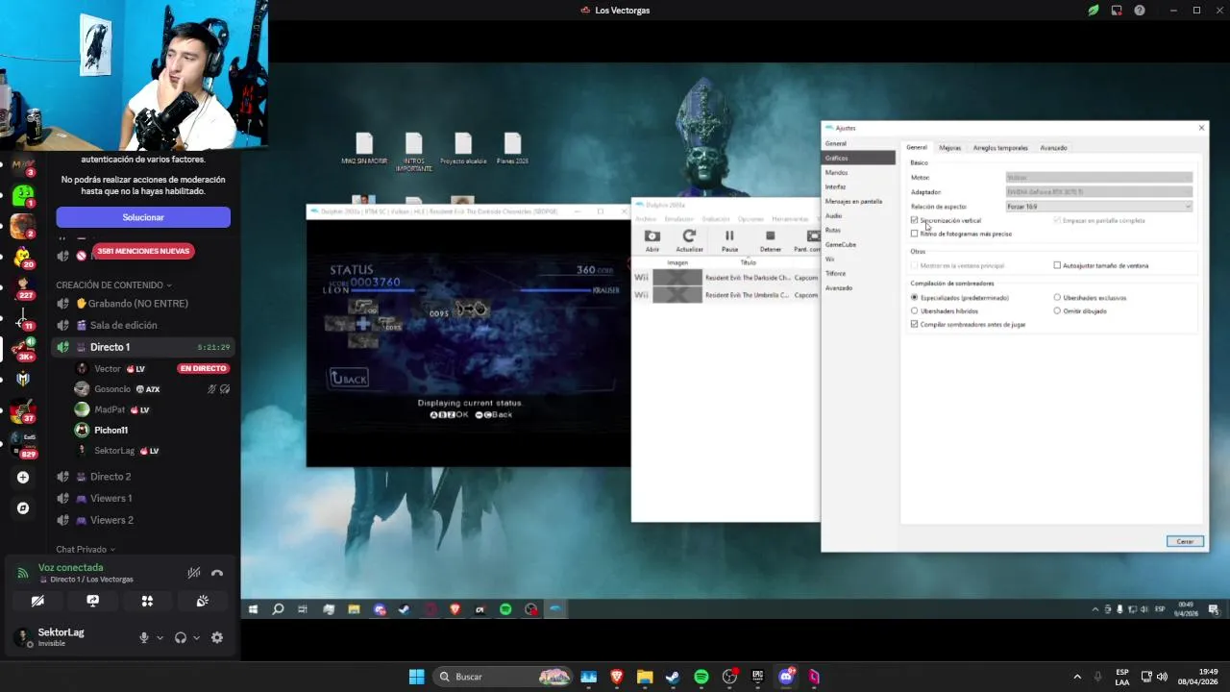Click the Pant. completa fullscreen icon
The width and height of the screenshot is (1230, 692).
(x=813, y=236)
